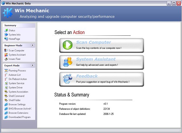Click the large System Assistant heading
The width and height of the screenshot is (182, 133).
pyautogui.click(x=96, y=59)
